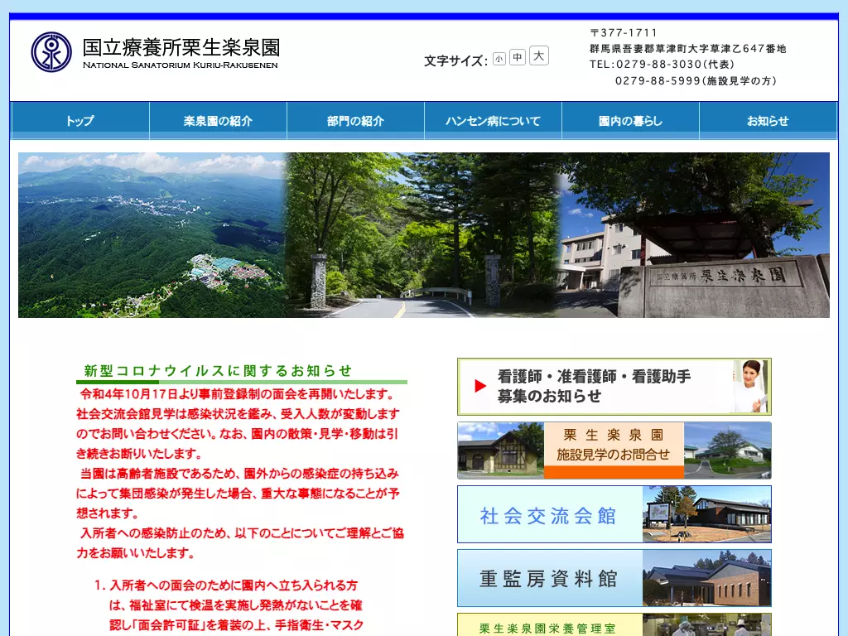Image resolution: width=848 pixels, height=636 pixels.
Task: Click the National Sanatorium Kuriu-Rakusenen English subtitle
Action: [180, 65]
